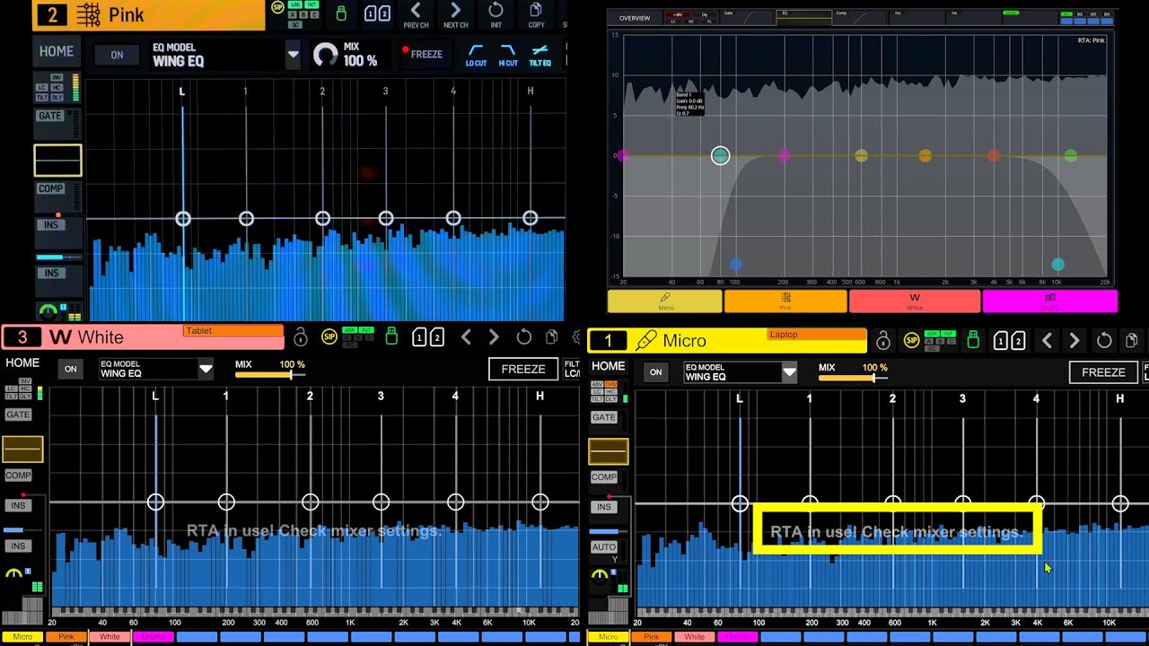Click the COPY icon in Pink panel

pyautogui.click(x=536, y=14)
